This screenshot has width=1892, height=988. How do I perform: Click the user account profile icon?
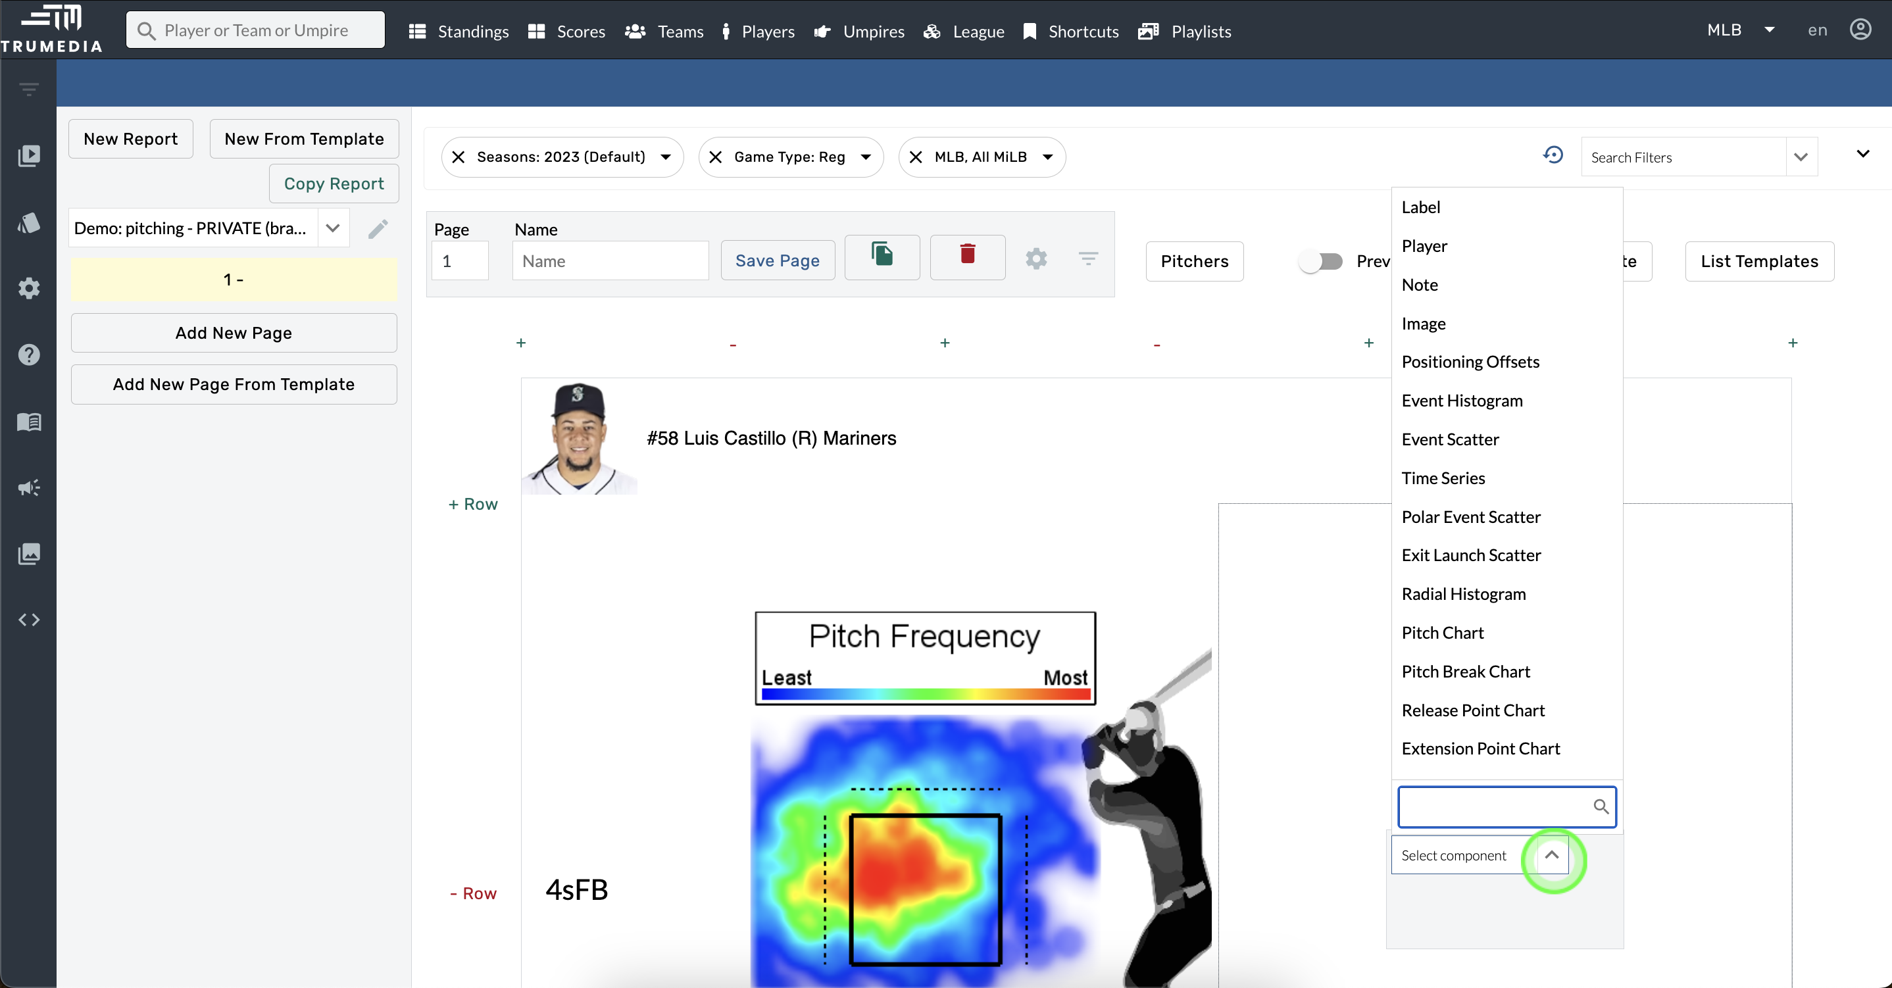pyautogui.click(x=1860, y=30)
